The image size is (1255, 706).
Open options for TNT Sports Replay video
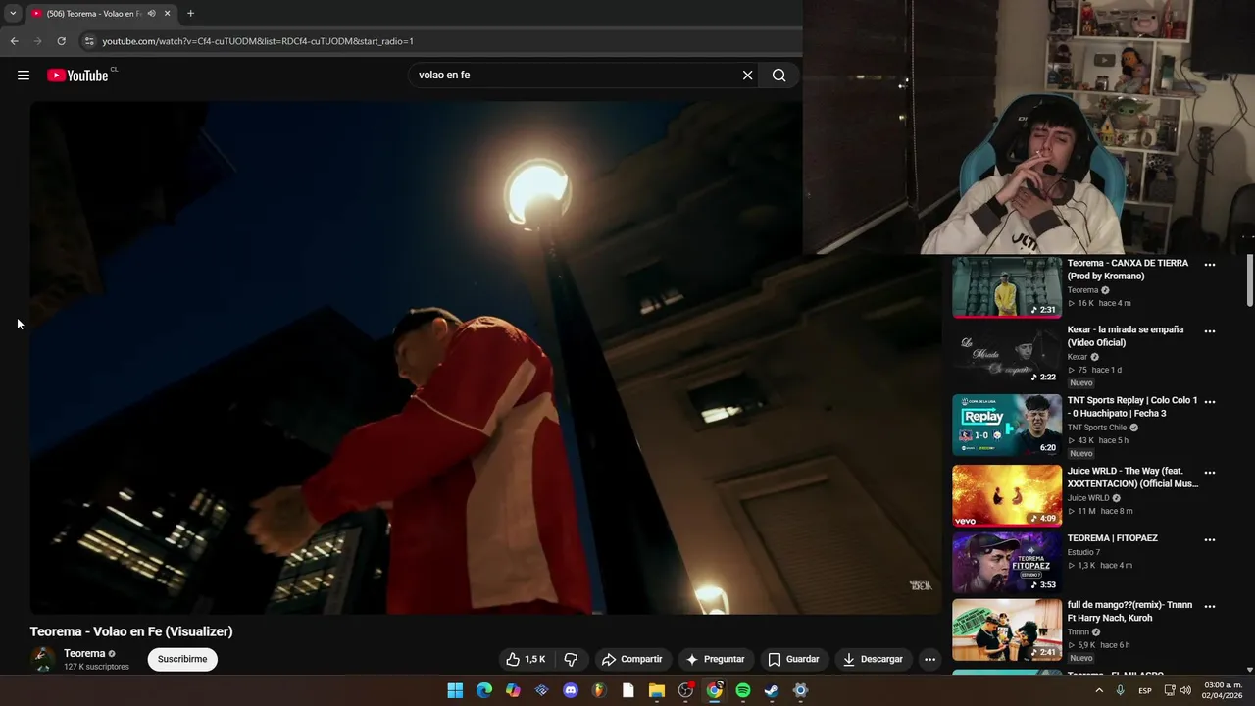click(1209, 402)
